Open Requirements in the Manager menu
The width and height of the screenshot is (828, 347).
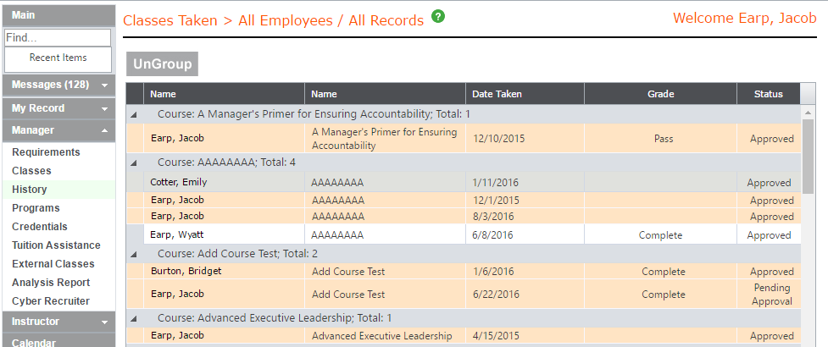46,152
